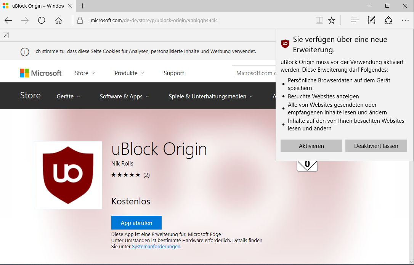Click the publisher name Nik Rolls
The image size is (414, 265).
[122, 164]
